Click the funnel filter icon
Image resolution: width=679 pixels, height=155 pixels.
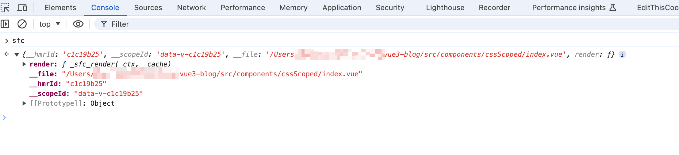tap(104, 24)
